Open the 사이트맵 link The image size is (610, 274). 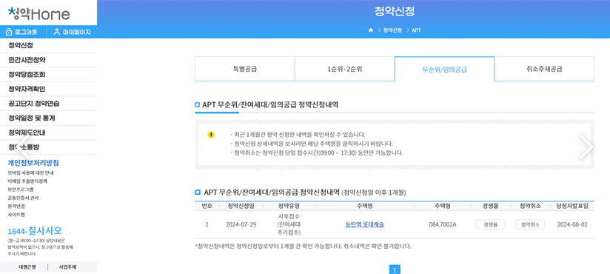pos(16,215)
